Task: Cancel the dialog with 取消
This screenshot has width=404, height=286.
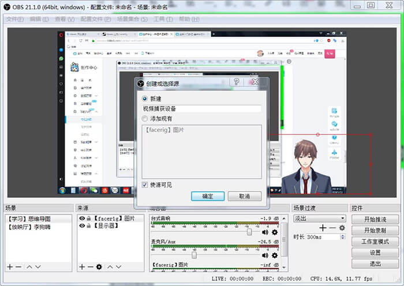Action: coord(245,197)
